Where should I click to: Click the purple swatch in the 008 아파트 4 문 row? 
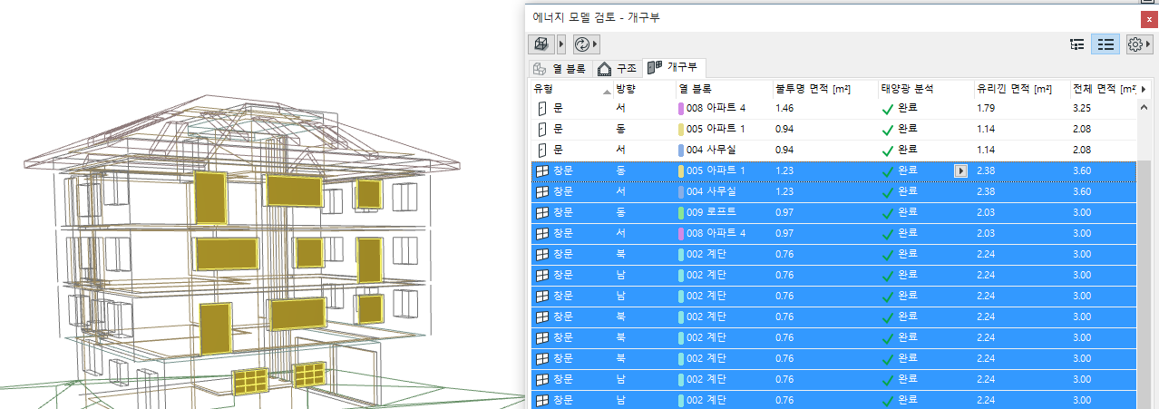681,108
